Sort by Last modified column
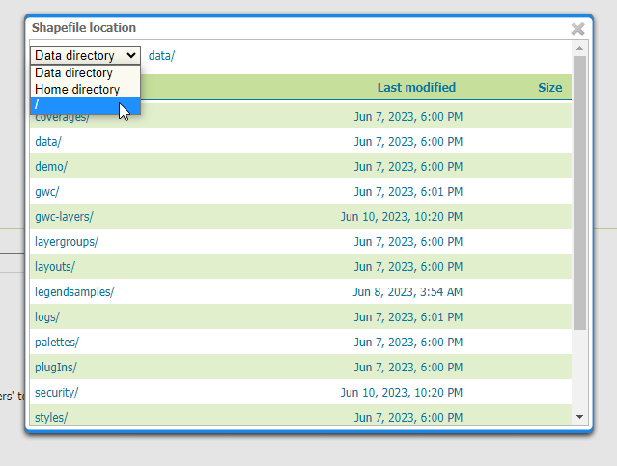This screenshot has width=617, height=466. pyautogui.click(x=416, y=88)
